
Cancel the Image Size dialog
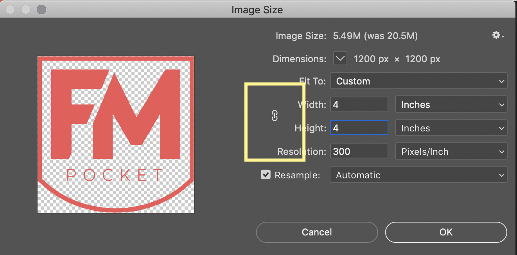316,232
